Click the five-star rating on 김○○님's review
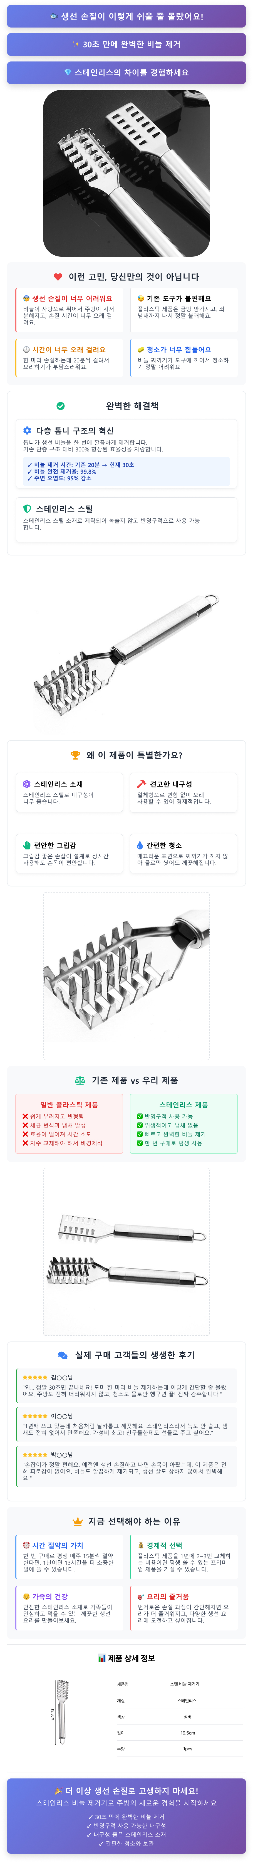The height and width of the screenshot is (1863, 253). coord(35,1377)
